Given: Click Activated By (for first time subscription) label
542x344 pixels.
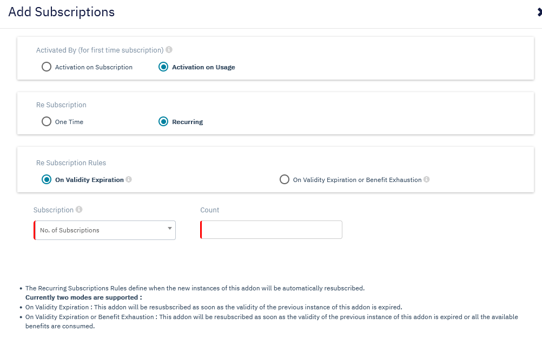Looking at the screenshot, I should pos(100,50).
